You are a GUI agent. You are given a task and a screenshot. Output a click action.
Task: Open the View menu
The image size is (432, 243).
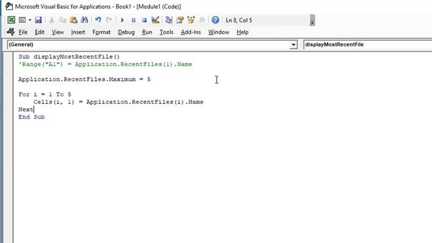pyautogui.click(x=57, y=32)
